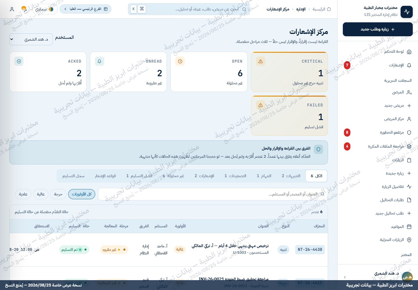The height and width of the screenshot is (290, 418).
Task: Click recipient أ. ماجد القحطاني cell
Action: [161, 250]
